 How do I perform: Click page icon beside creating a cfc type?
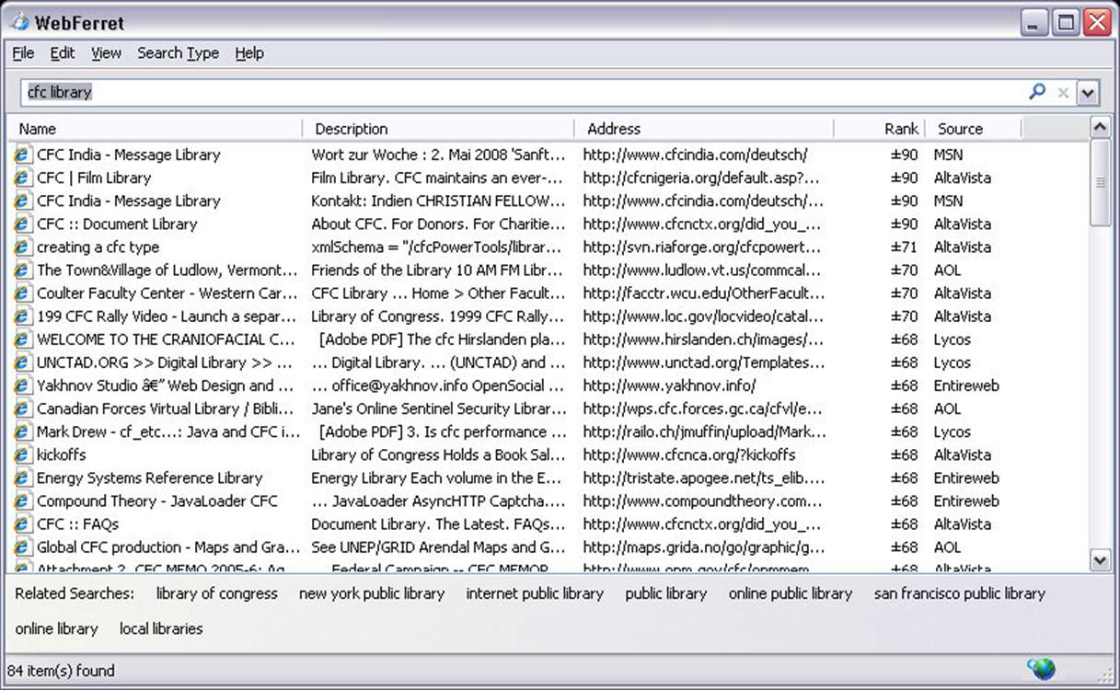(22, 247)
